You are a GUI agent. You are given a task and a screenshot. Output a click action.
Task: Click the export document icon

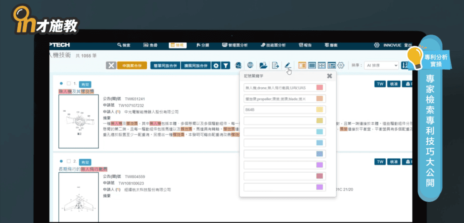tap(275, 65)
